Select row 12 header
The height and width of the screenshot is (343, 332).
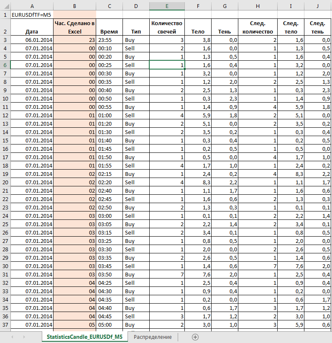(x=5, y=115)
